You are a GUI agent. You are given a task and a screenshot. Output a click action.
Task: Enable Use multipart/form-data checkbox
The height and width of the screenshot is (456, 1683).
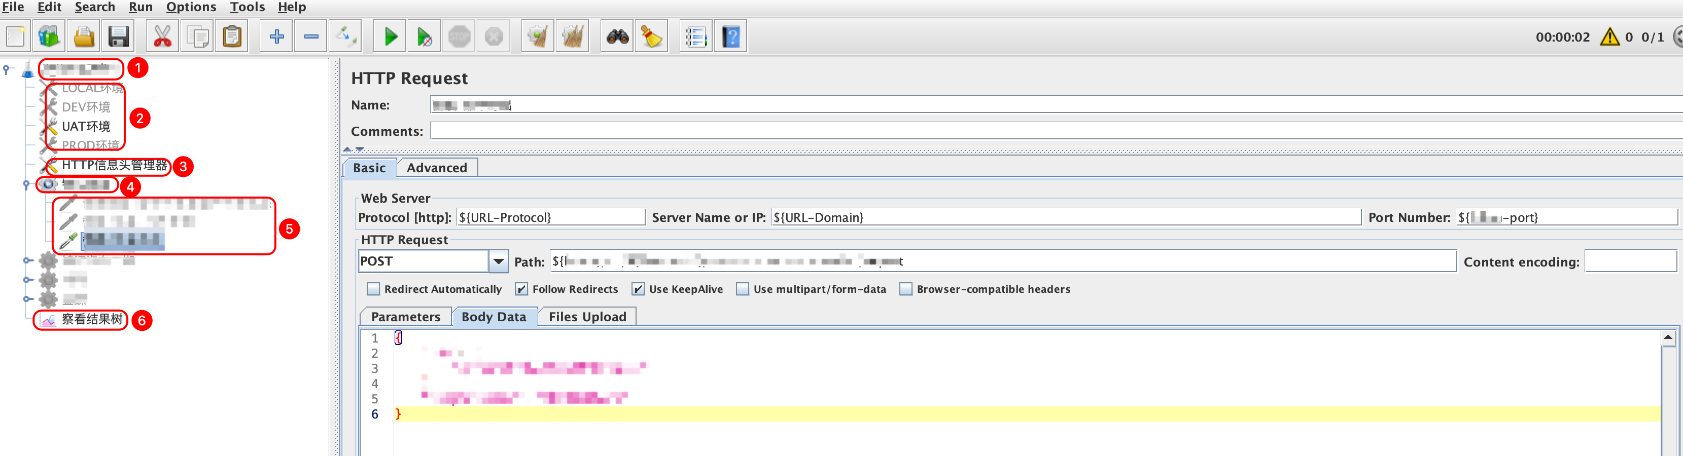click(x=743, y=288)
